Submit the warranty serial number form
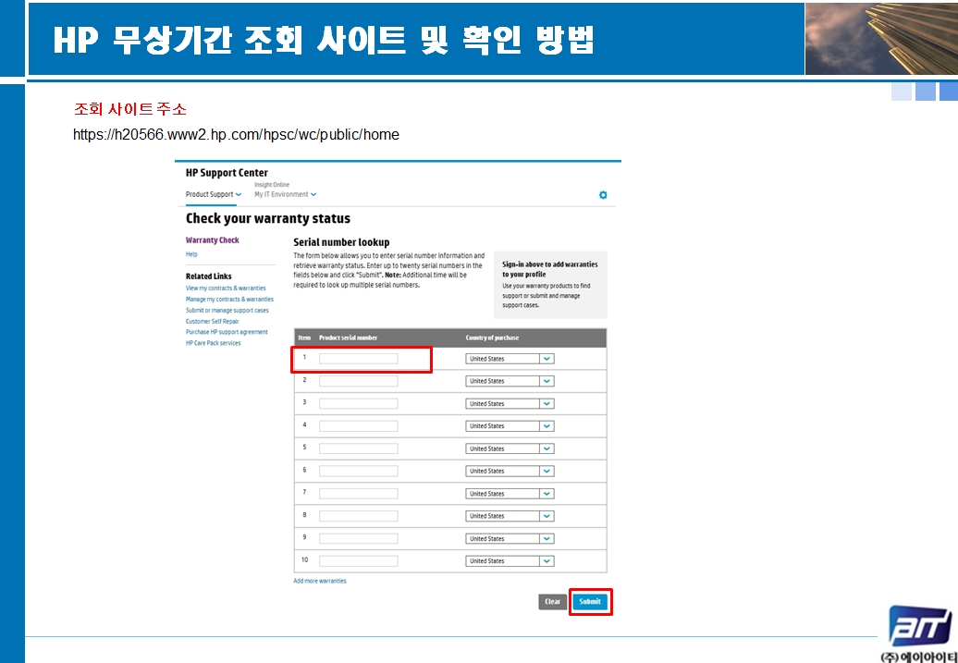 (590, 602)
